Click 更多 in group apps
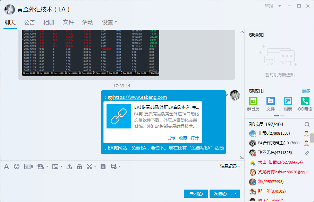The height and width of the screenshot is (202, 314). (x=306, y=91)
